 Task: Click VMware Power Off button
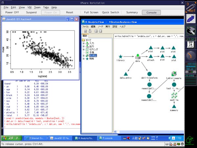tap(12, 12)
